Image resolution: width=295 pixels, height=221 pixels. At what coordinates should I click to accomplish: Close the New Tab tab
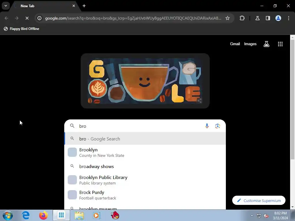(x=73, y=6)
